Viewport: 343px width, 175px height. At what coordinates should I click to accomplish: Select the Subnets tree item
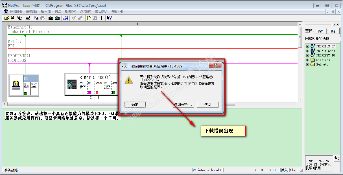pyautogui.click(x=322, y=64)
